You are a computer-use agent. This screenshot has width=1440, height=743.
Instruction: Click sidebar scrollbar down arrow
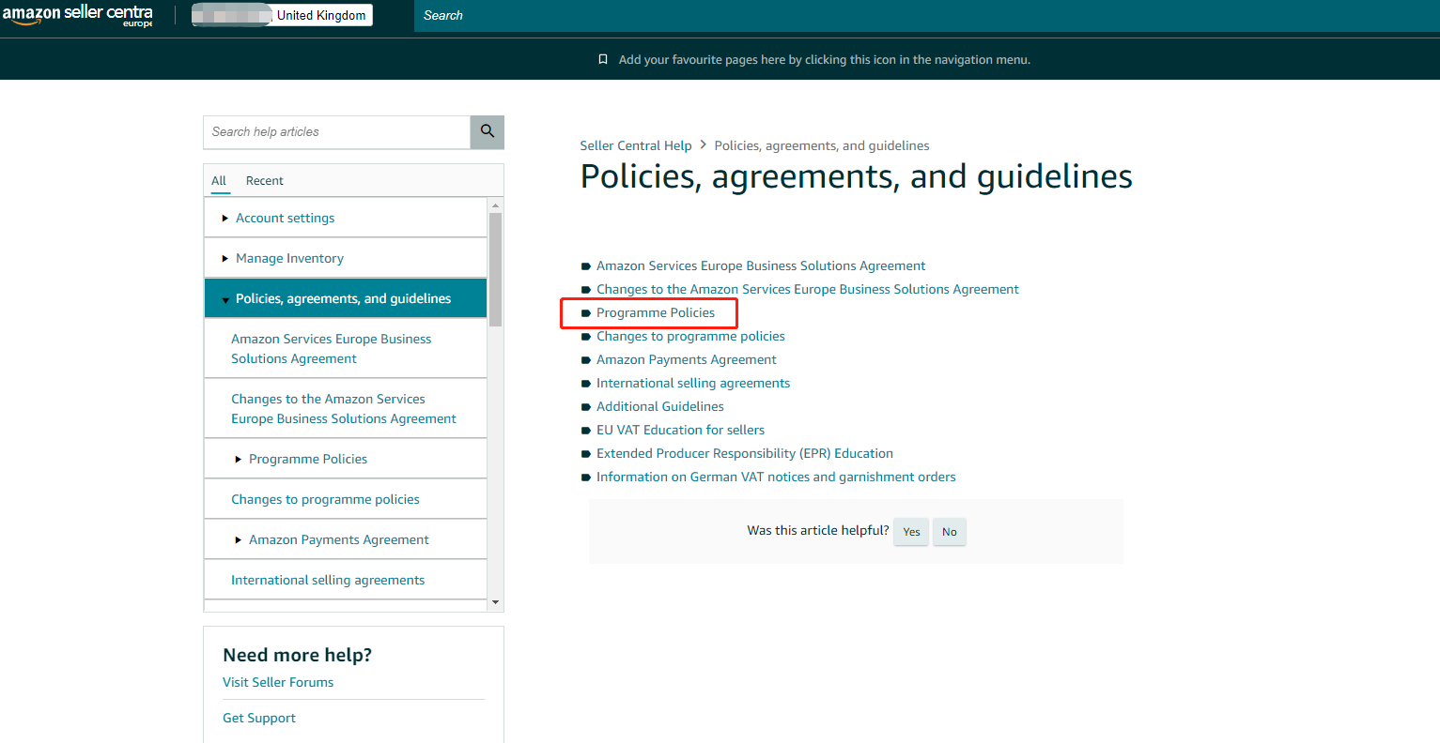point(495,603)
